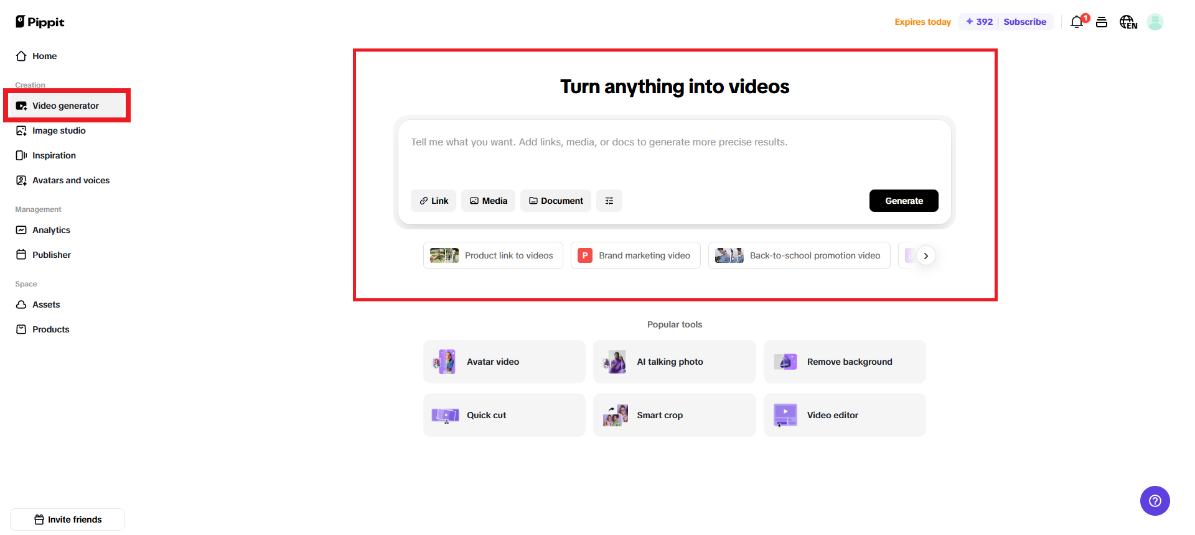Click the Pippit logo

[x=40, y=22]
